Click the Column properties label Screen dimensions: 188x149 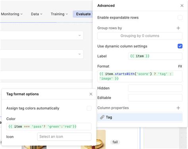113,108
